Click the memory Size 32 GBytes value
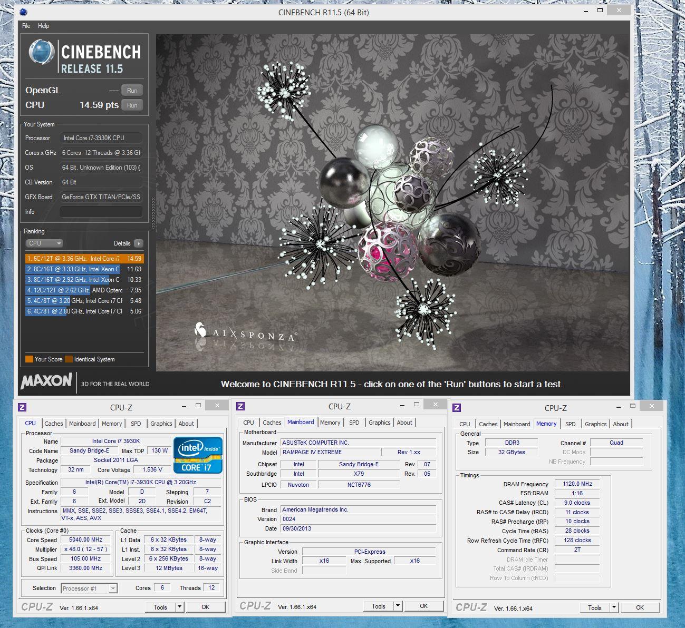Viewport: 685px width, 628px height. coord(512,452)
